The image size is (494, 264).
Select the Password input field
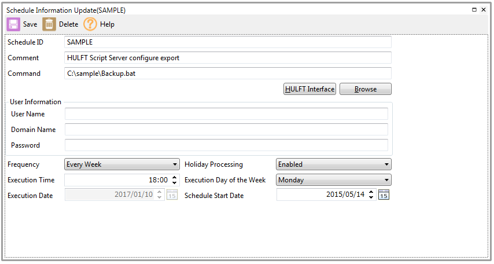click(x=226, y=145)
